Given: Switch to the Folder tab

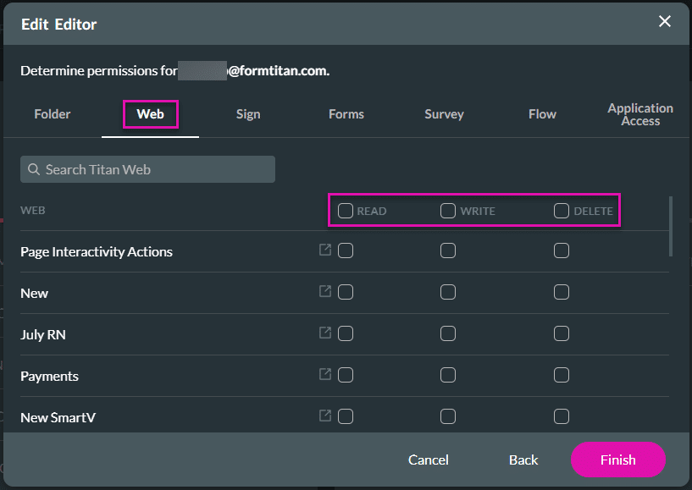Looking at the screenshot, I should [x=53, y=114].
